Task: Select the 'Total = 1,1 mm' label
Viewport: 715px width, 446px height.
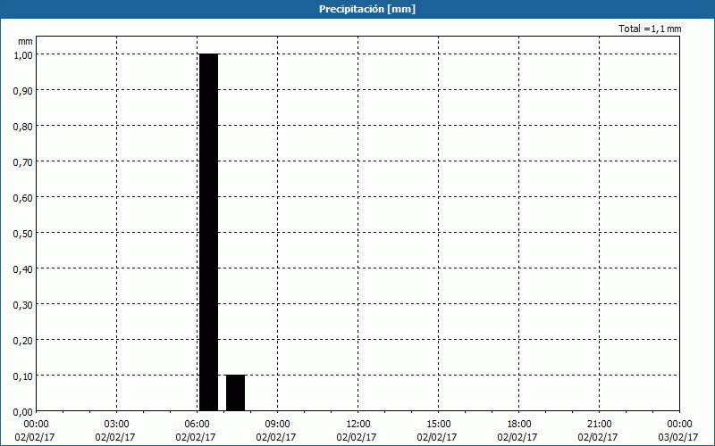Action: coord(650,29)
